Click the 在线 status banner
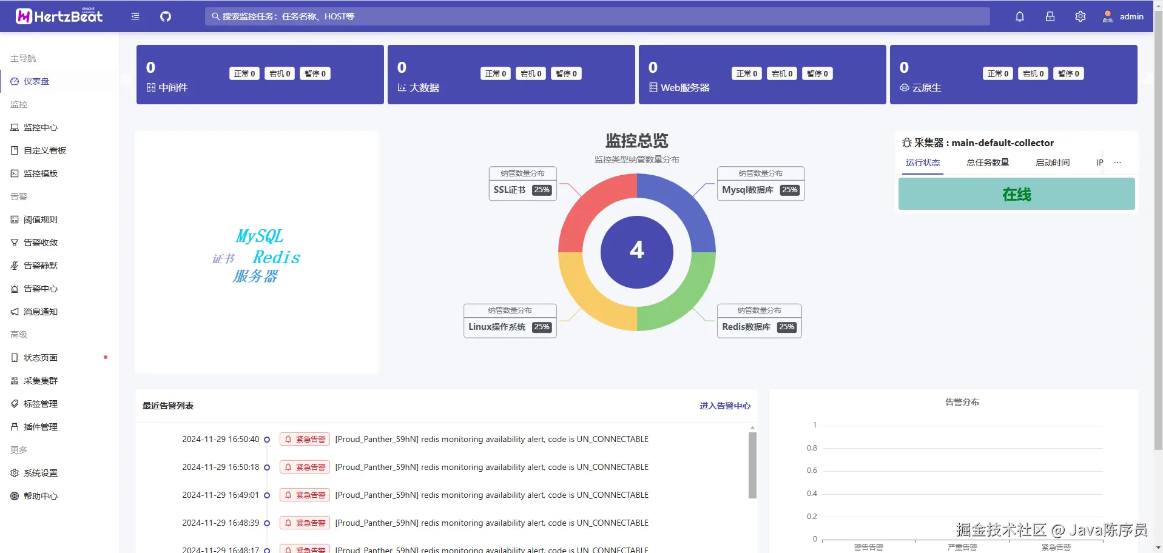 coord(1017,194)
